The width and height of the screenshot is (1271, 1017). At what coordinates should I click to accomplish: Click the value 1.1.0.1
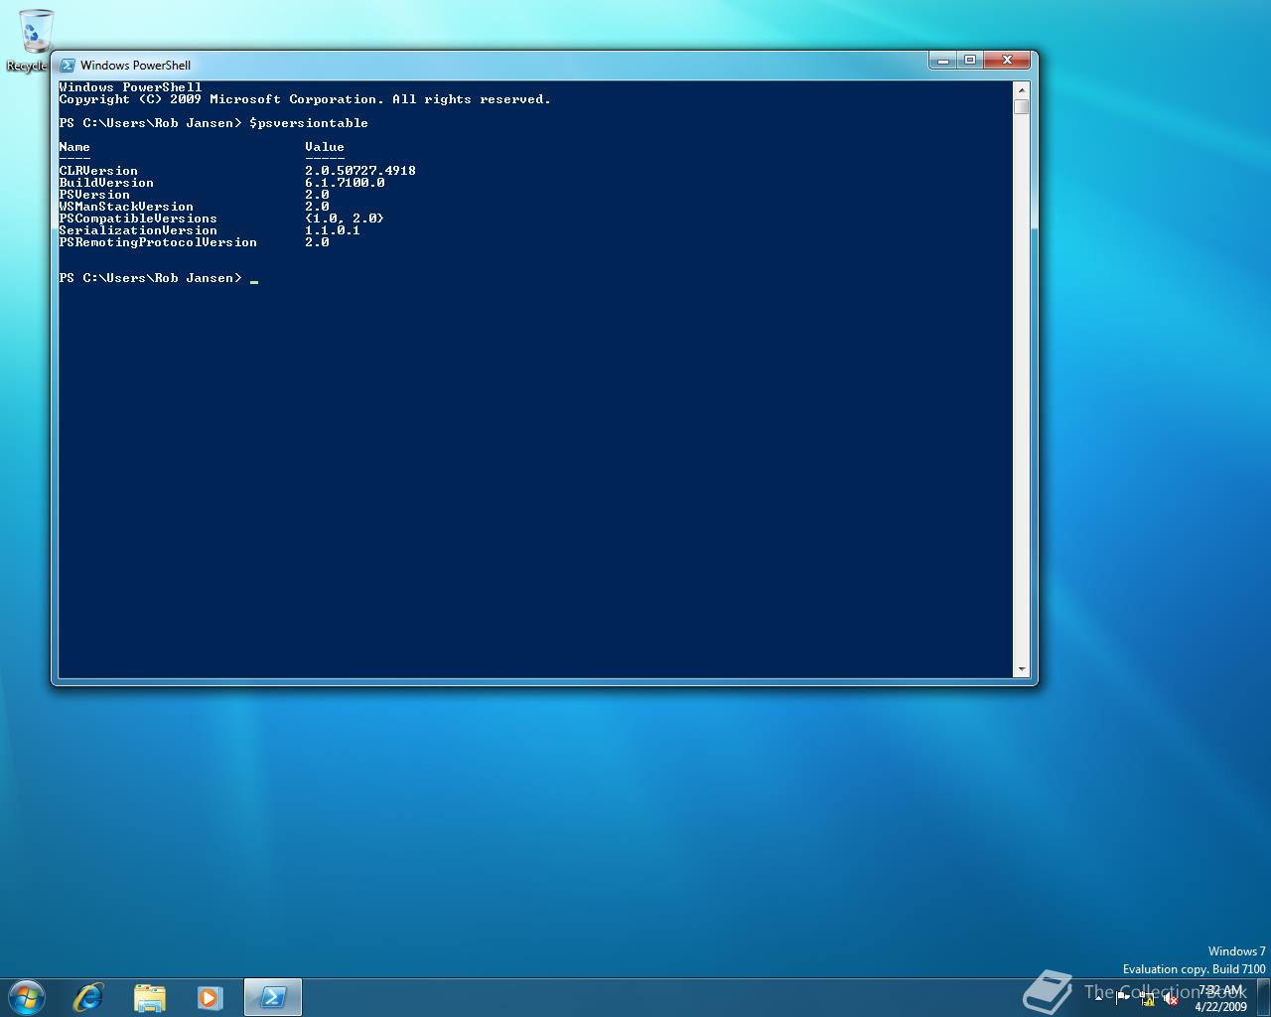pyautogui.click(x=333, y=230)
